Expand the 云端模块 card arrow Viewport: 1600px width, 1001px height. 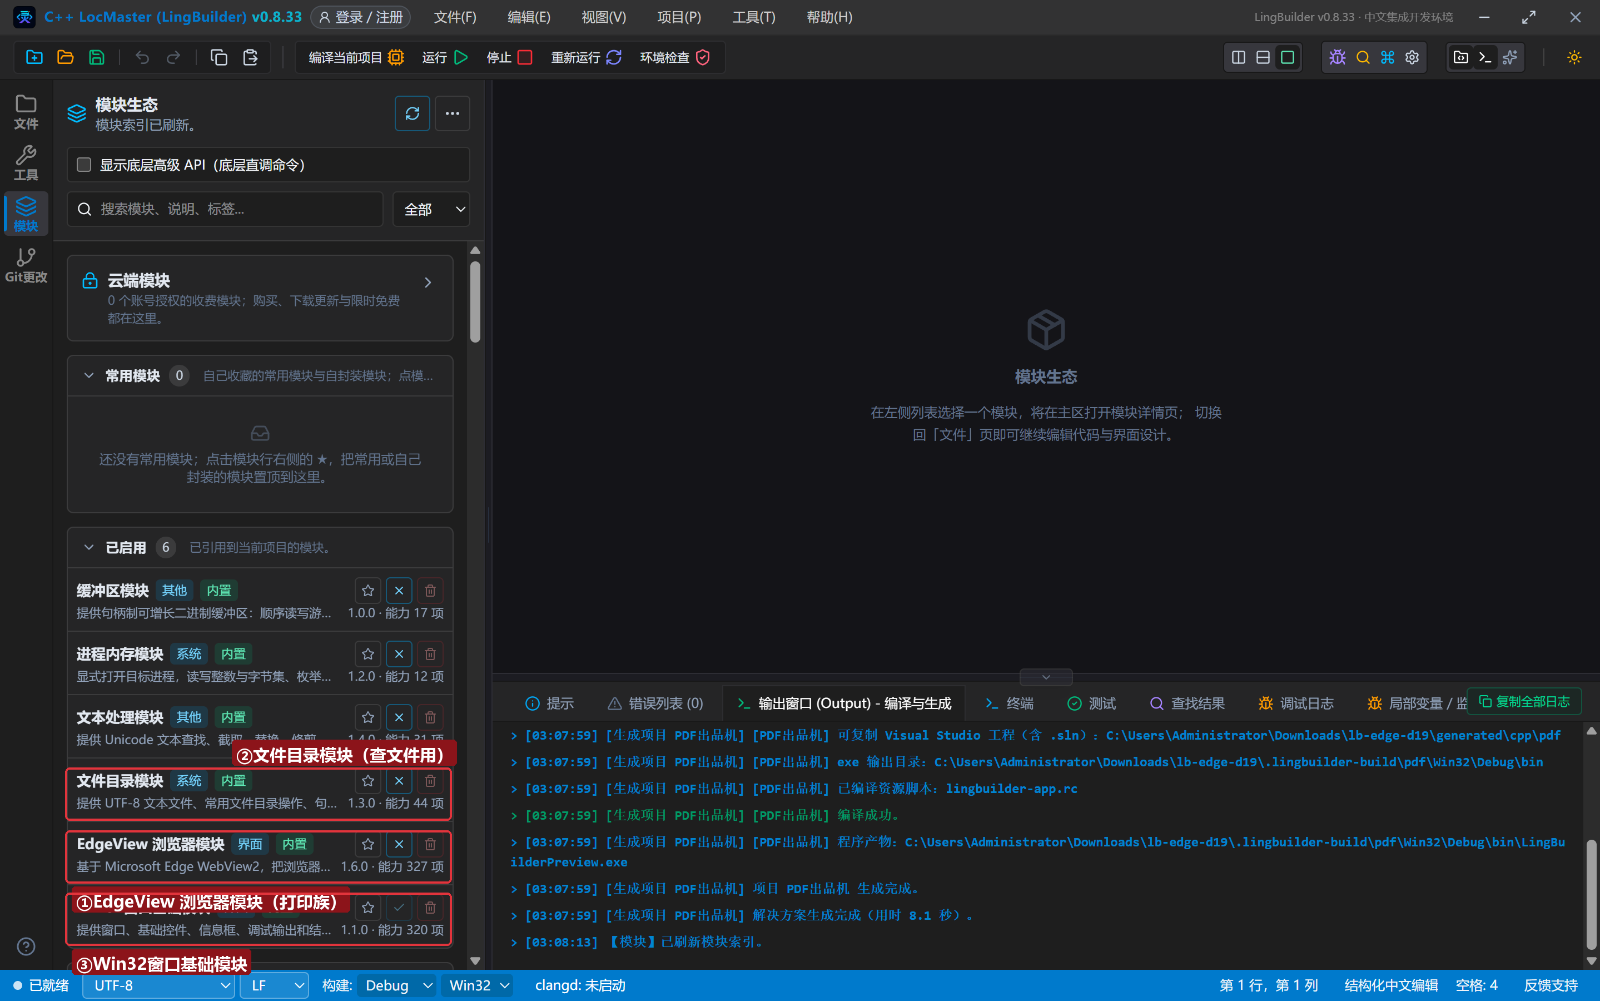coord(428,283)
